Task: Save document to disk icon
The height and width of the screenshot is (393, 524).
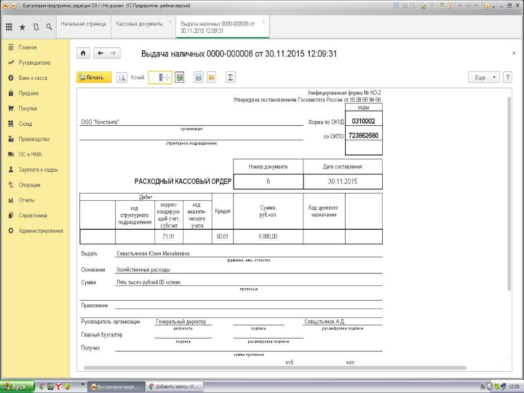Action: 198,77
